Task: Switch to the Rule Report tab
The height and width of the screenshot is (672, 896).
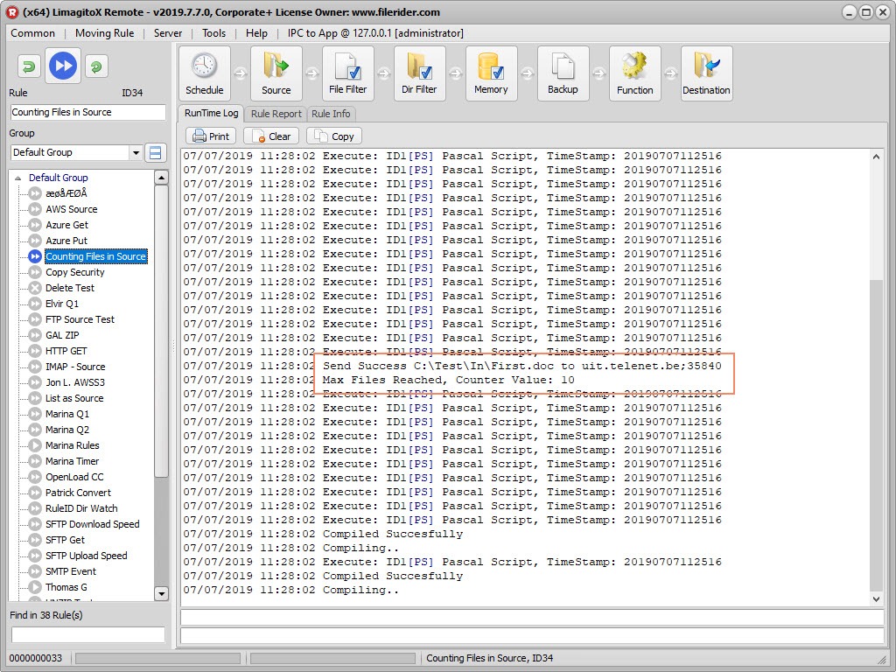Action: (x=276, y=114)
